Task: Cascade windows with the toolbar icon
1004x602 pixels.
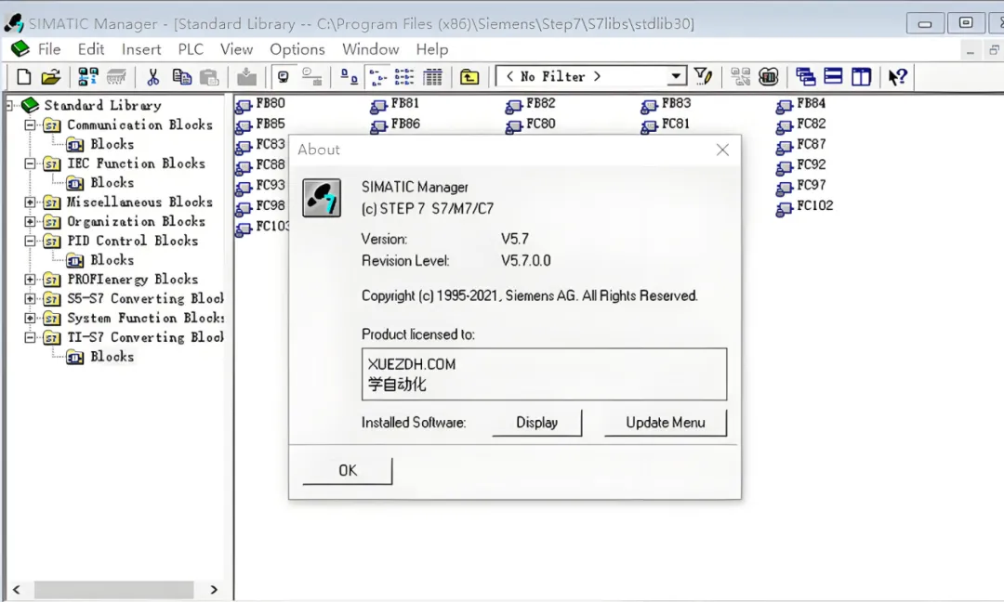Action: (x=805, y=77)
